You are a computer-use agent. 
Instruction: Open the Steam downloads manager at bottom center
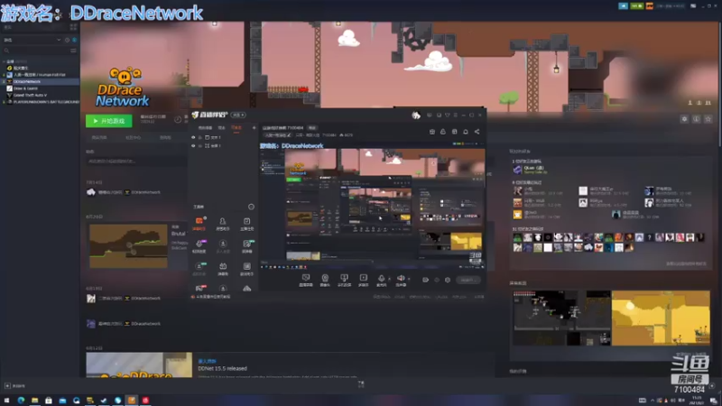[361, 384]
